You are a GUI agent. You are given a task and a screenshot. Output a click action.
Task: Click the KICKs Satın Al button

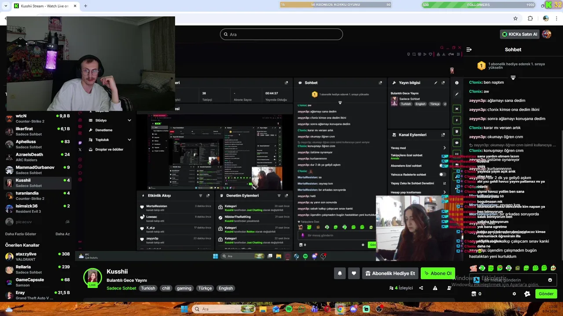tap(519, 34)
